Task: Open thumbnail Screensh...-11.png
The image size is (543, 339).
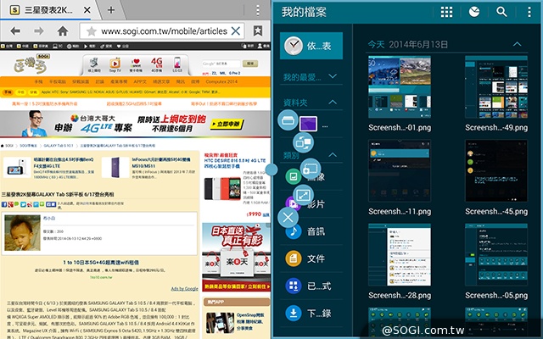Action: [x=400, y=171]
